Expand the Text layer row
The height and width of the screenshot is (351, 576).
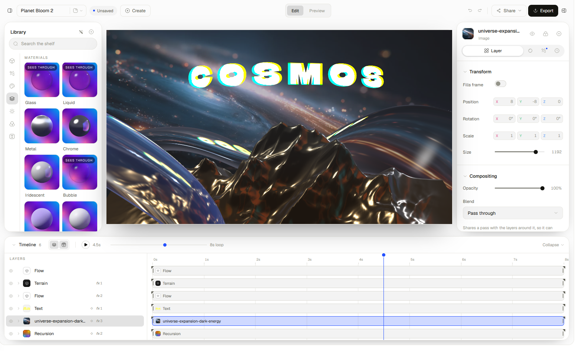[x=19, y=309]
